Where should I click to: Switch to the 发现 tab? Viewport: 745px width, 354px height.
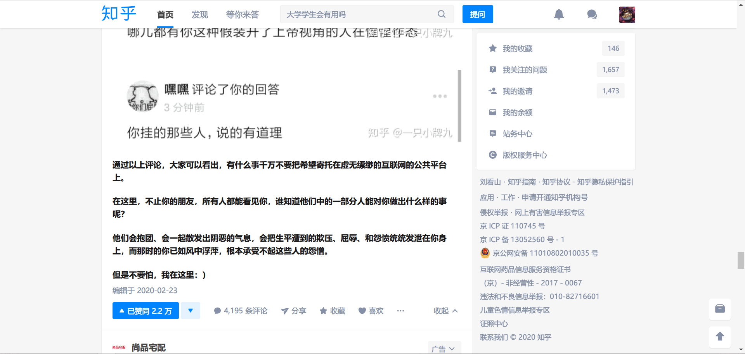pyautogui.click(x=200, y=14)
